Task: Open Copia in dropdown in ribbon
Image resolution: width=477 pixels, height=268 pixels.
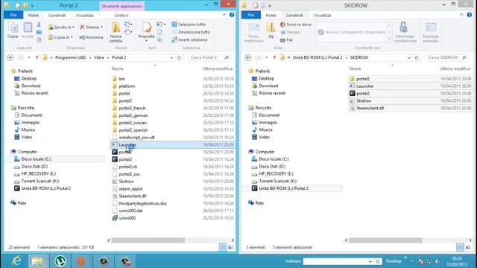Action: click(x=60, y=37)
